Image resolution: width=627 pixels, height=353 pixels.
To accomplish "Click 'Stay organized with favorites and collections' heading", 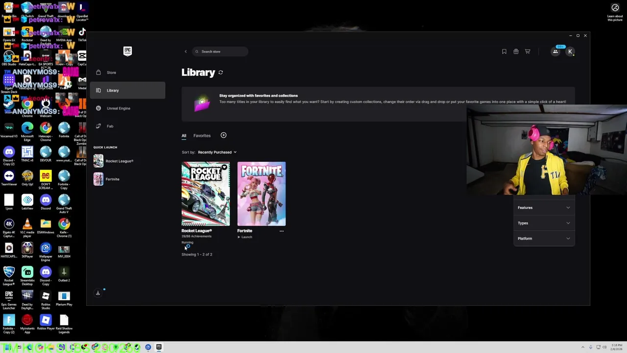I will 259,96.
